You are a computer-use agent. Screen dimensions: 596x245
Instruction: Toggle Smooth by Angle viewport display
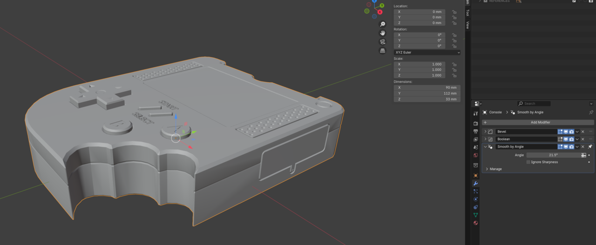click(x=566, y=146)
